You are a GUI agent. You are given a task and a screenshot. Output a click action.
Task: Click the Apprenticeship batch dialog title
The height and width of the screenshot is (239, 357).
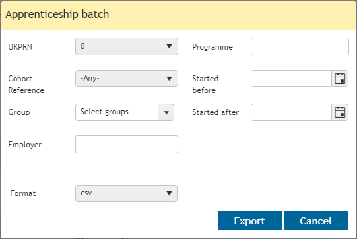(57, 14)
